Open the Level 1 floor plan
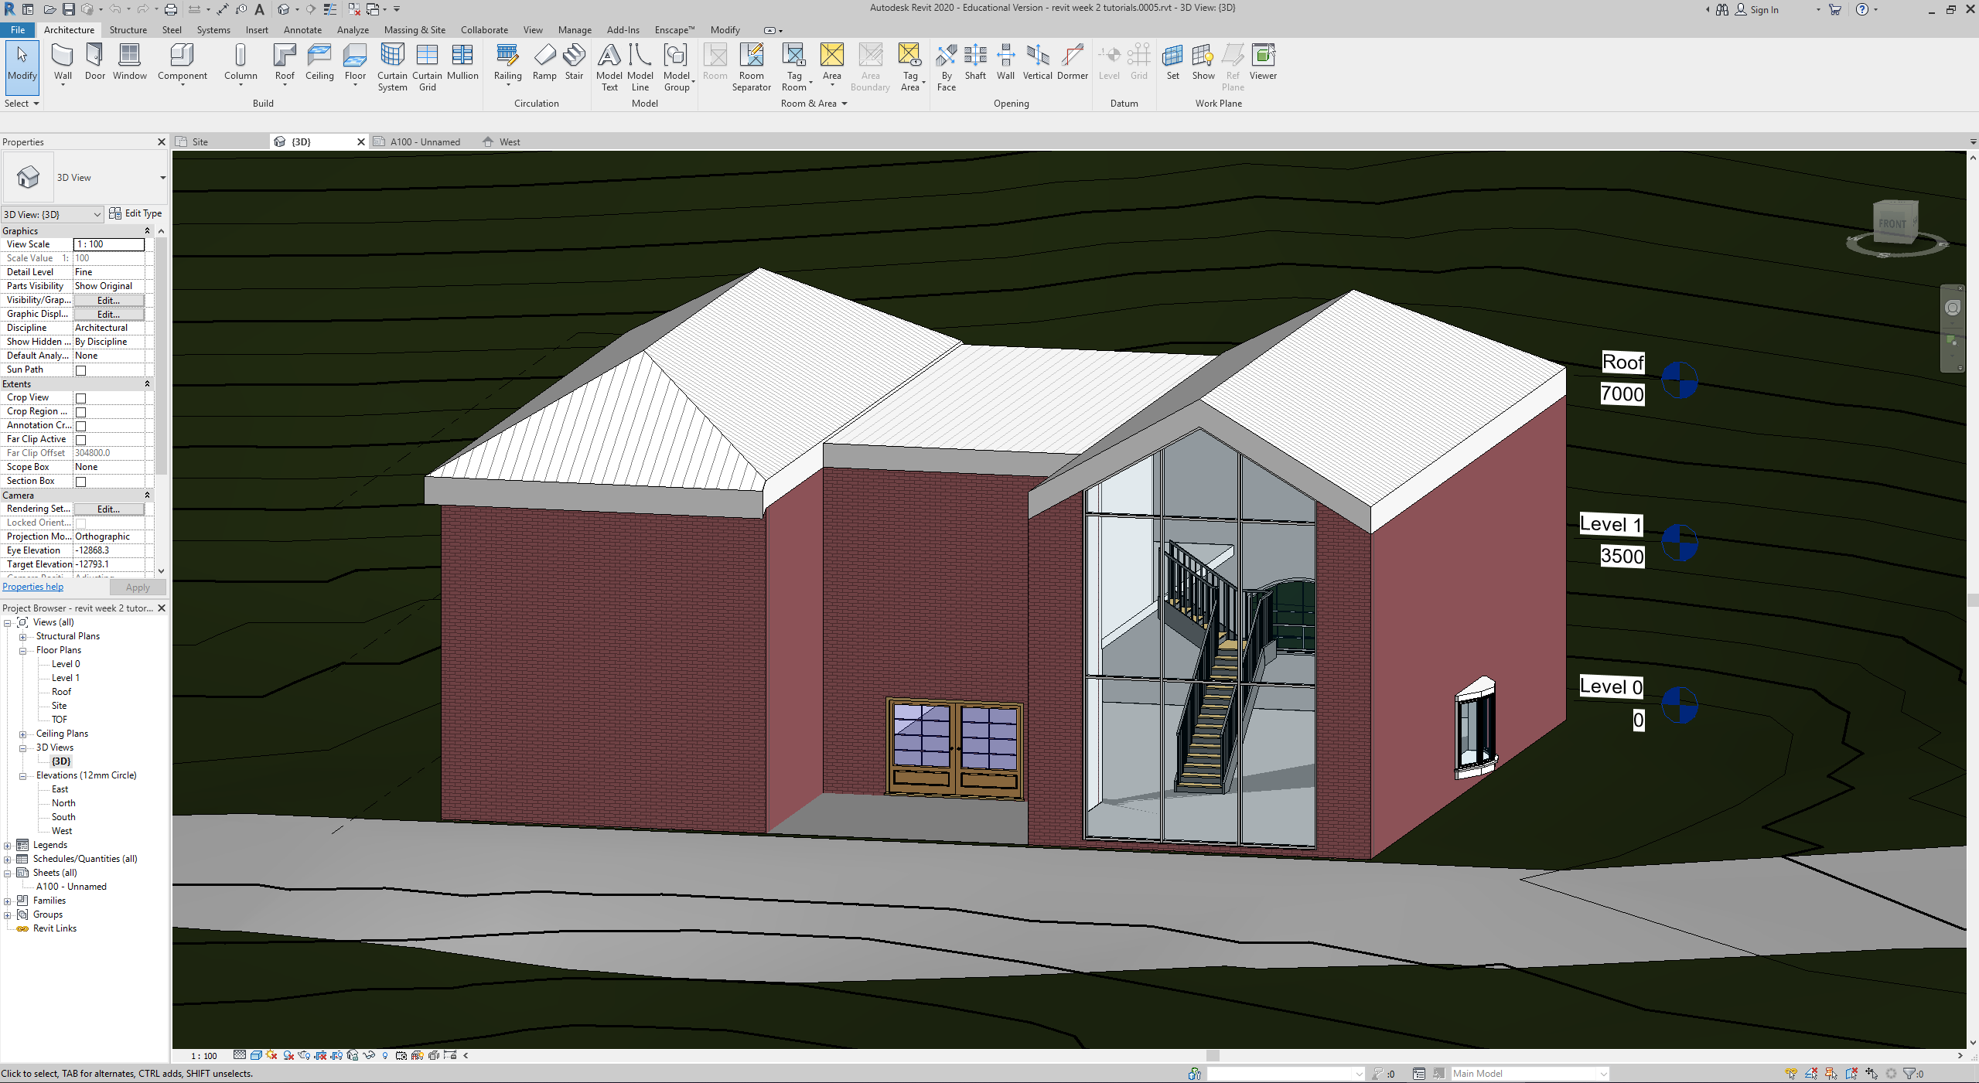 click(65, 678)
